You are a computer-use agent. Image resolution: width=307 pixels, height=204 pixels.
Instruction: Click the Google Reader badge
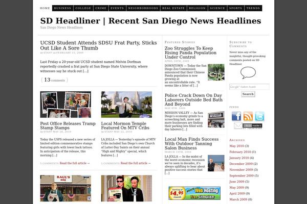pyautogui.click(x=252, y=126)
